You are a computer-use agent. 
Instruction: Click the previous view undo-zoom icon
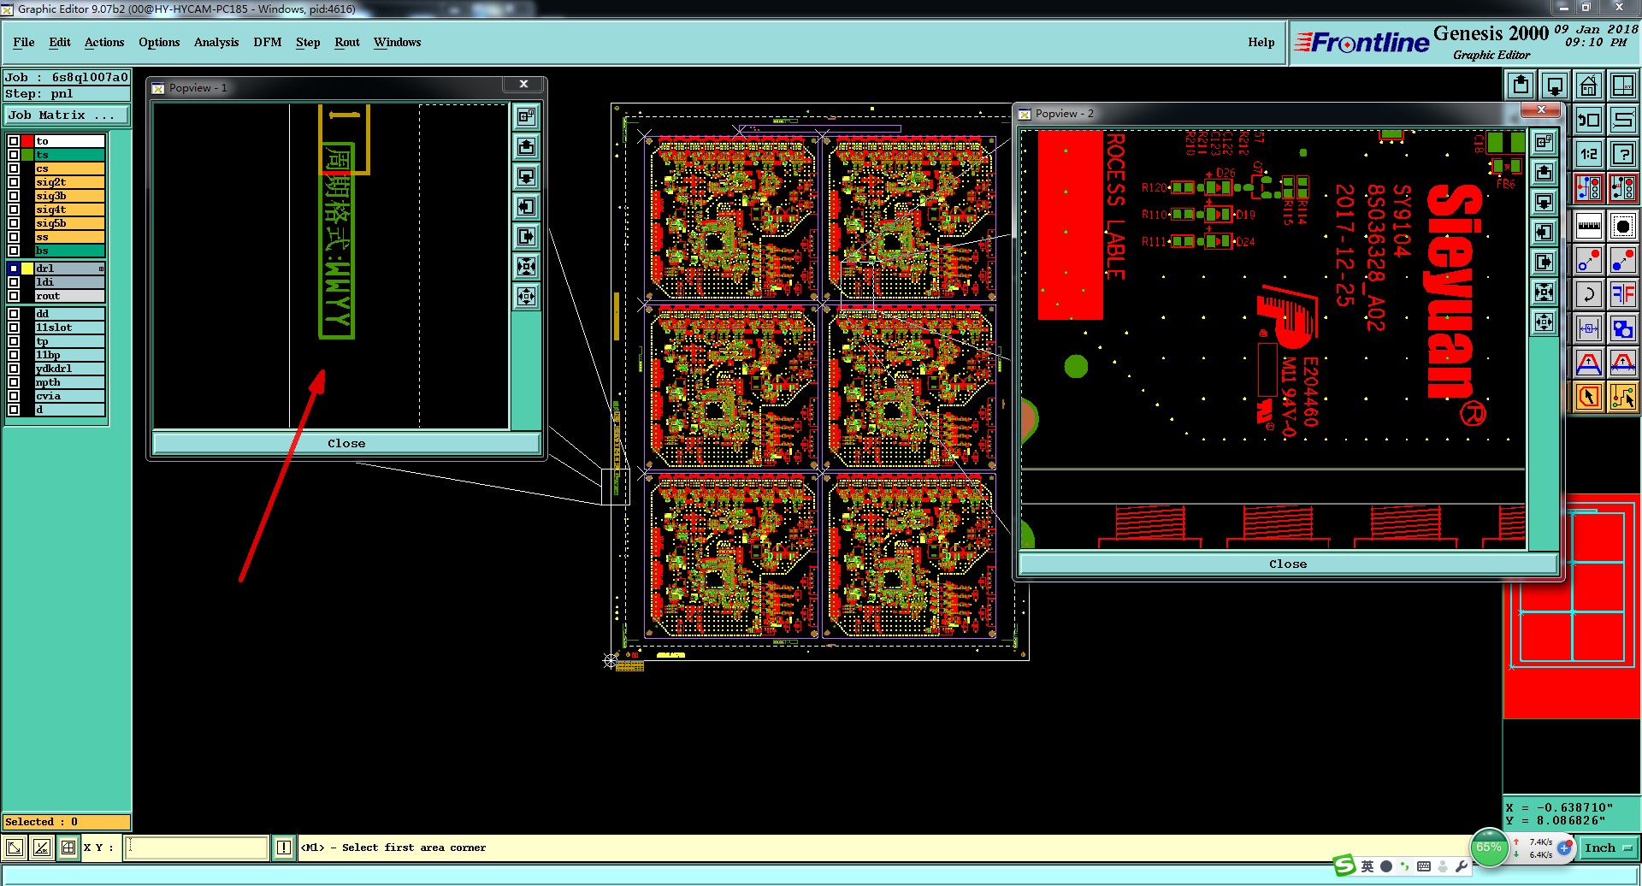point(1589,120)
